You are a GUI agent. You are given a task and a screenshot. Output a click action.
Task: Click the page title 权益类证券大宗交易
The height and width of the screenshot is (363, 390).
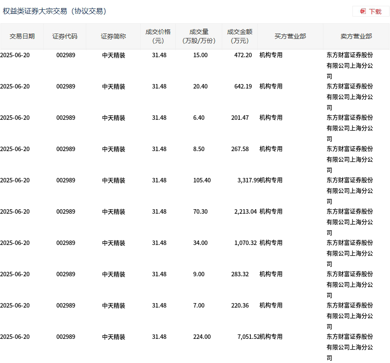55,11
